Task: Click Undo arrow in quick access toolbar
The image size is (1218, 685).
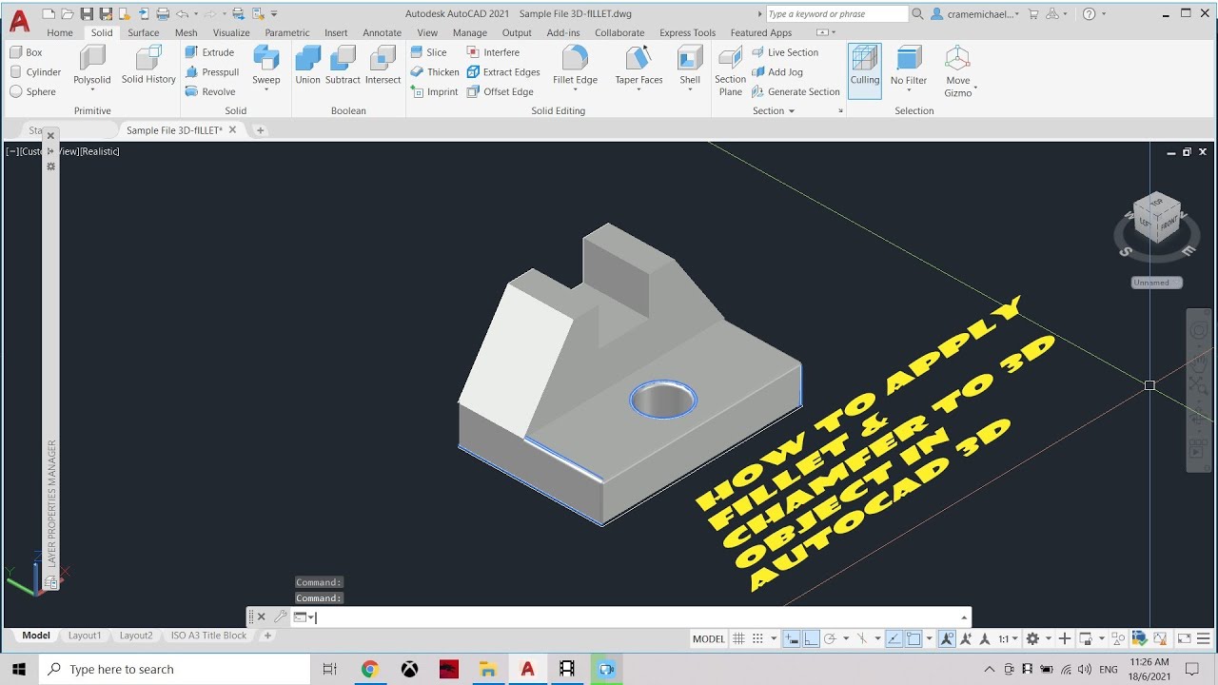Action: (181, 13)
